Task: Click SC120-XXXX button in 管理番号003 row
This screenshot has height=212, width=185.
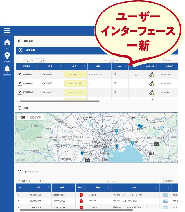Action: [x=76, y=92]
